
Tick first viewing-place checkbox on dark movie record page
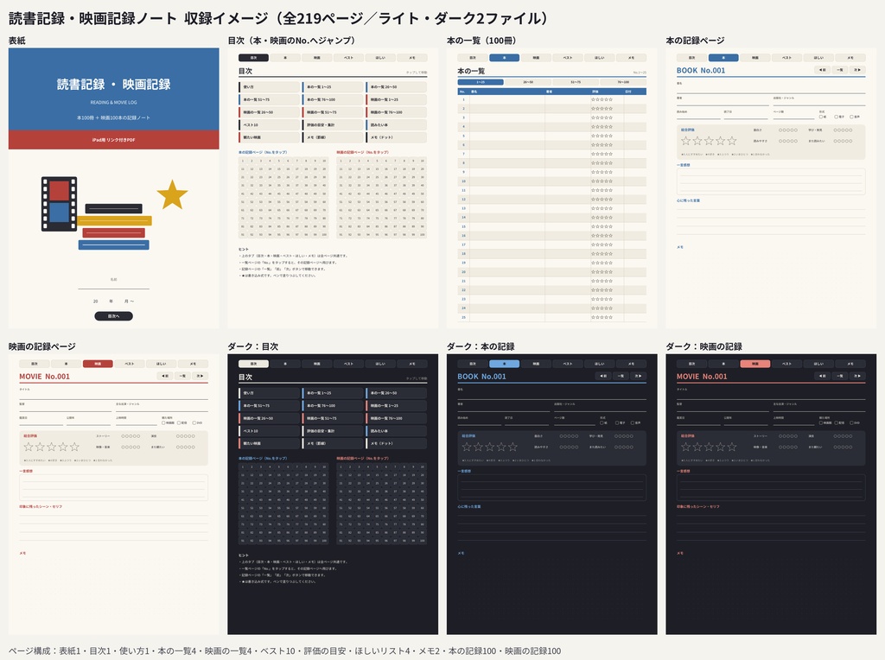point(821,422)
